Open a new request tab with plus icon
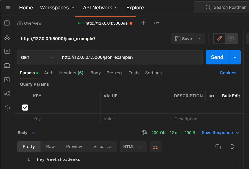 143,23
